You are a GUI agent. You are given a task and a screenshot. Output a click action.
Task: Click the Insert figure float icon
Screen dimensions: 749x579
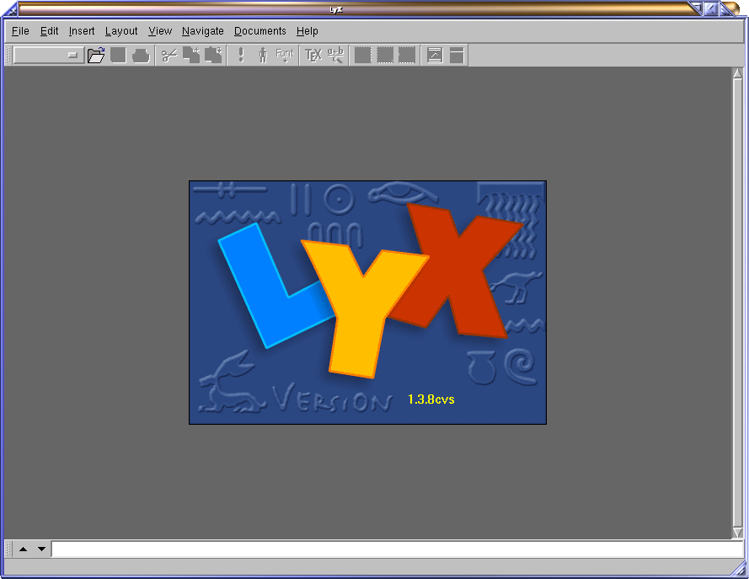coord(435,56)
